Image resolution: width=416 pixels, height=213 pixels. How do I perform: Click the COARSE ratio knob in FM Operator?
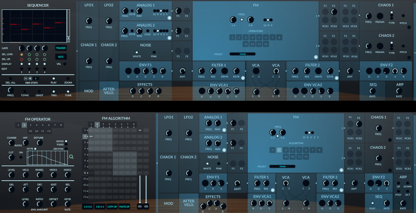point(11,143)
